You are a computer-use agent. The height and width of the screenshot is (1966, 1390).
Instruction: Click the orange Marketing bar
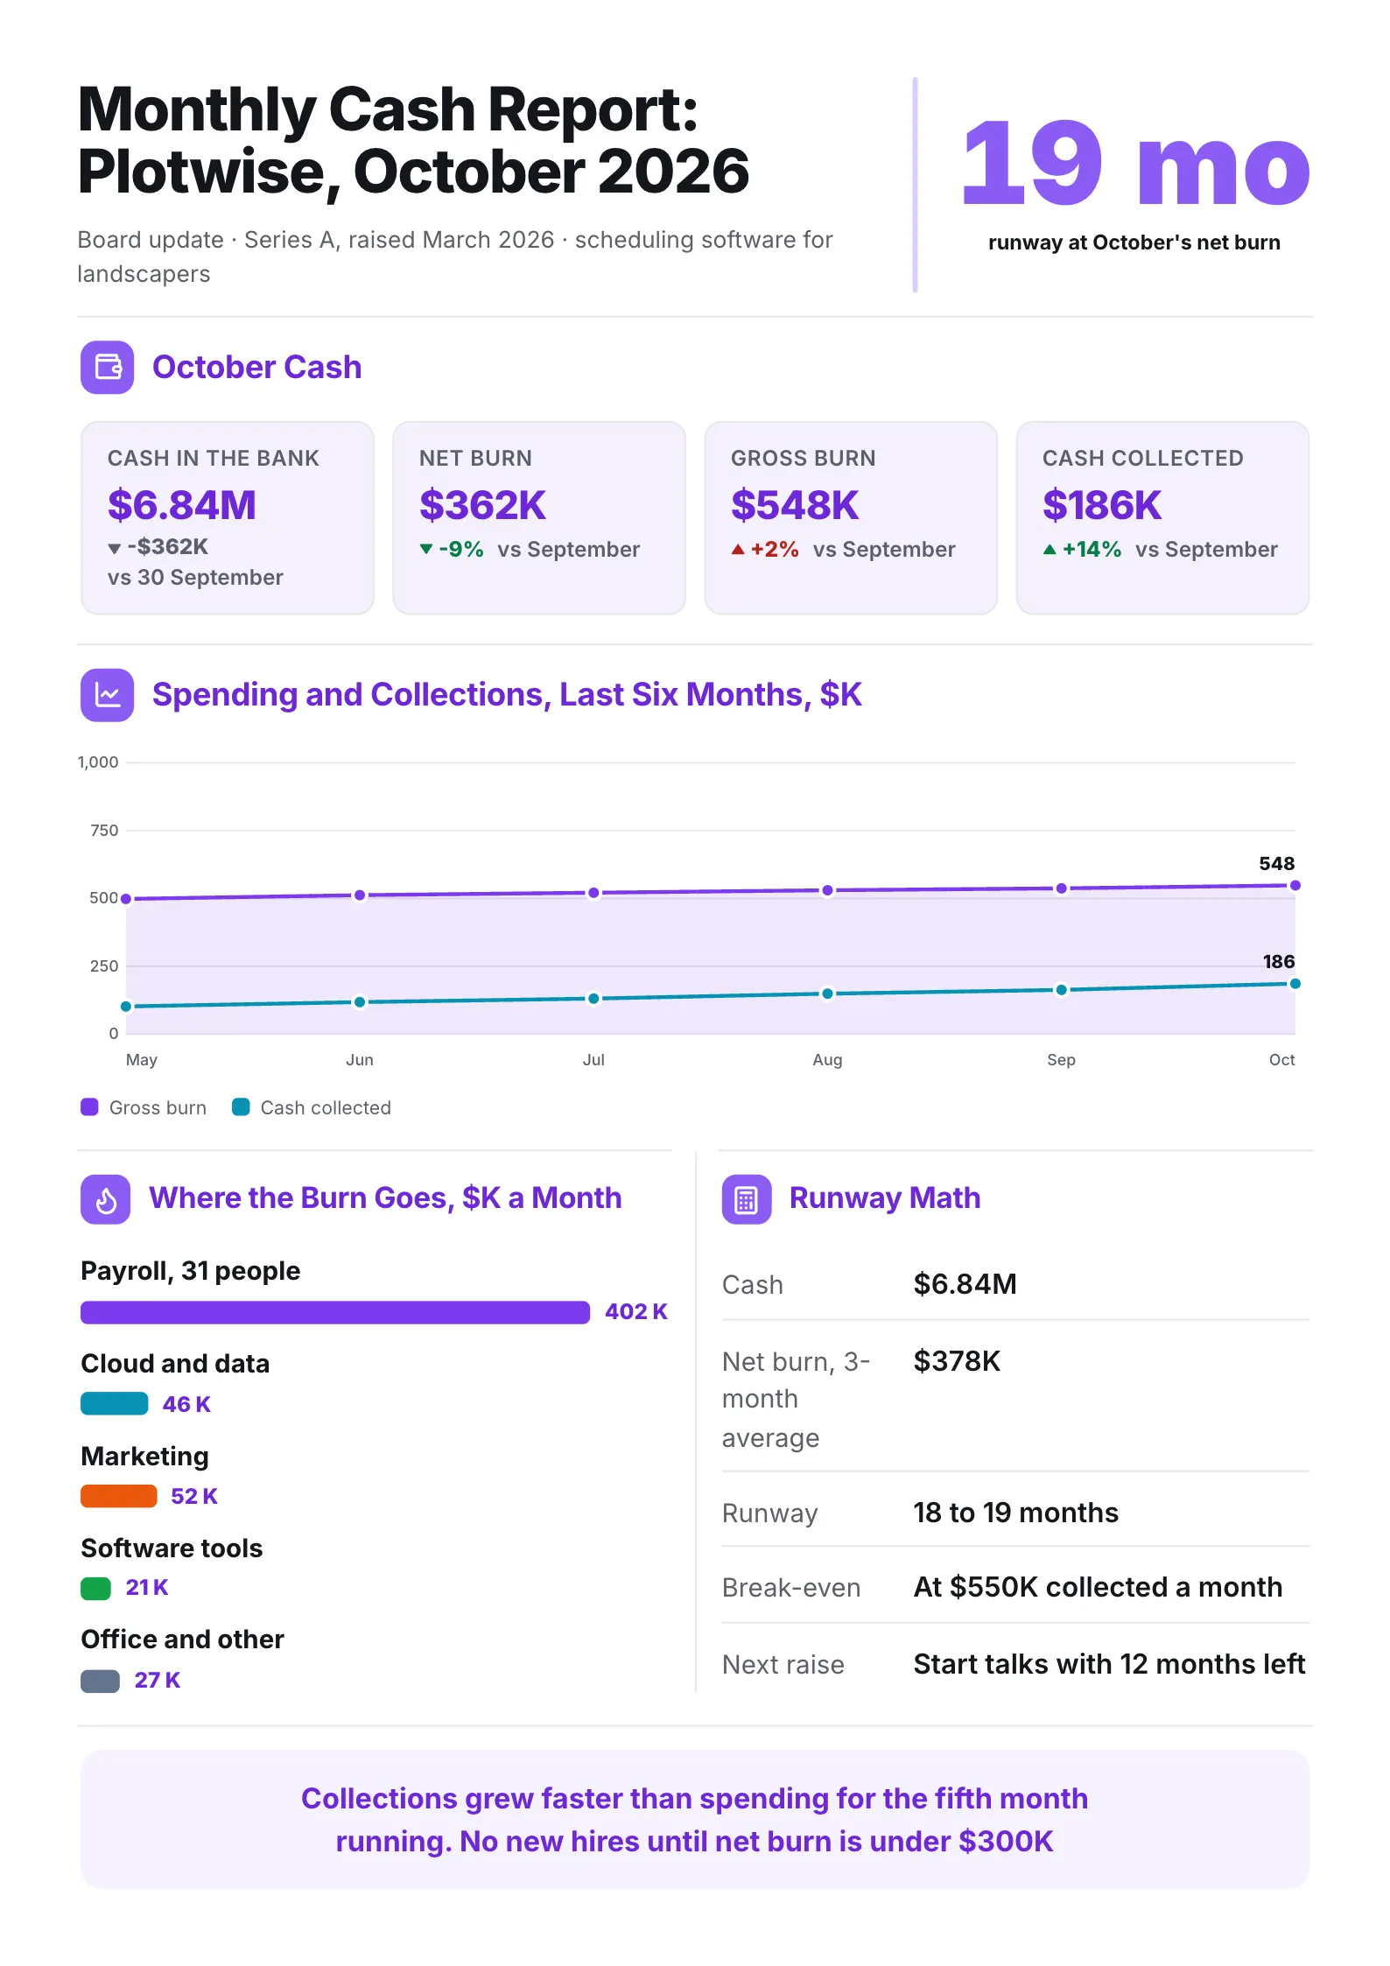click(119, 1496)
